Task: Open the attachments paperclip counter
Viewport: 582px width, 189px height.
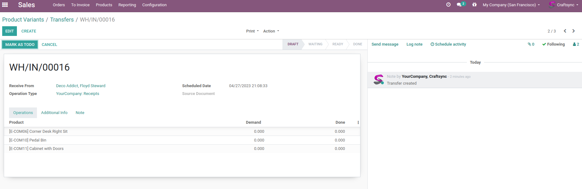Action: point(531,44)
